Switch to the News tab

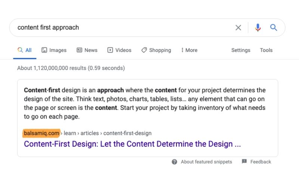pyautogui.click(x=87, y=50)
